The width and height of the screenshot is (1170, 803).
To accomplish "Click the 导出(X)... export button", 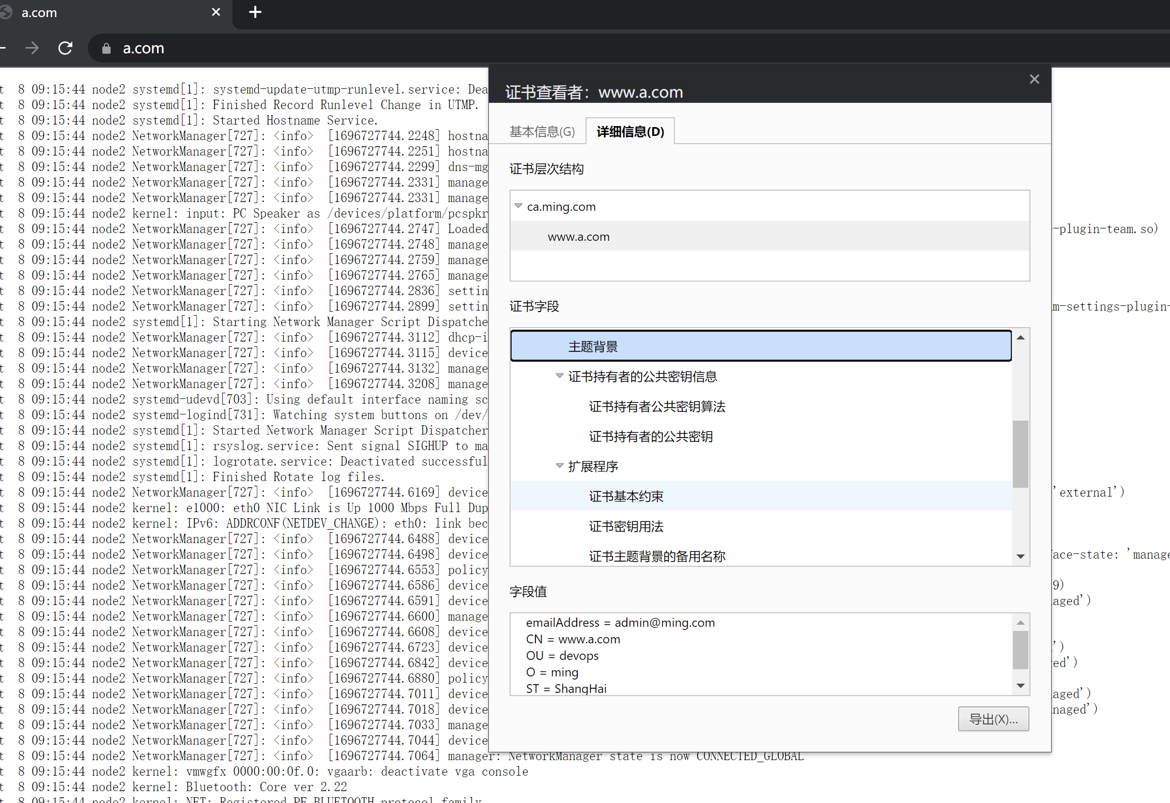I will 993,719.
